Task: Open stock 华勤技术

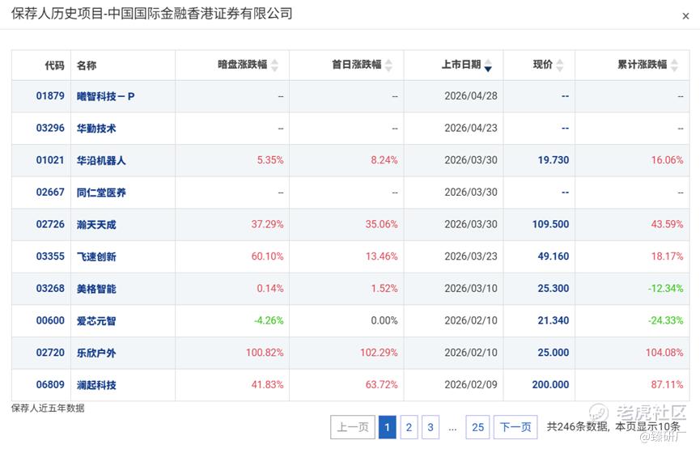Action: 96,128
